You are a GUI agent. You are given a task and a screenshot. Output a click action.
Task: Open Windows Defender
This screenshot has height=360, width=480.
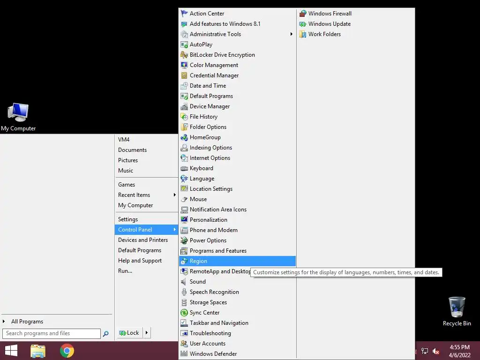[237, 354]
